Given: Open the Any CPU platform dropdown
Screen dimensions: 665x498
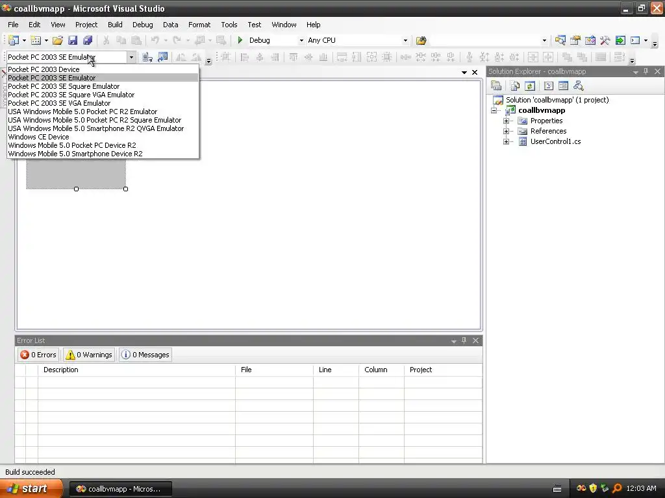Looking at the screenshot, I should pos(405,40).
